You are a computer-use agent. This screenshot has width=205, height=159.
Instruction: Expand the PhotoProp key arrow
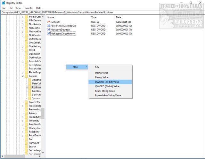tap(23, 72)
